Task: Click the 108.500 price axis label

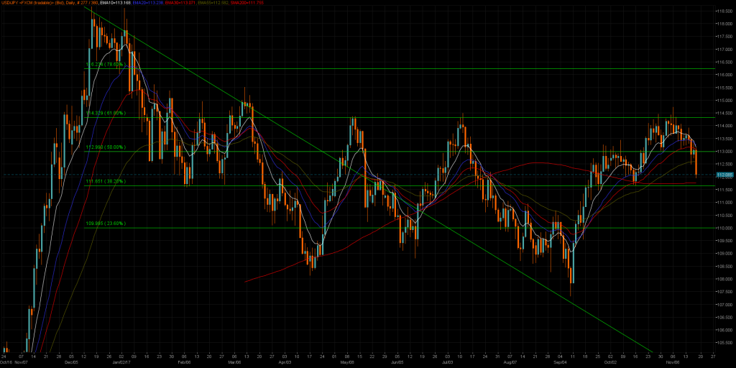Action: pos(725,266)
